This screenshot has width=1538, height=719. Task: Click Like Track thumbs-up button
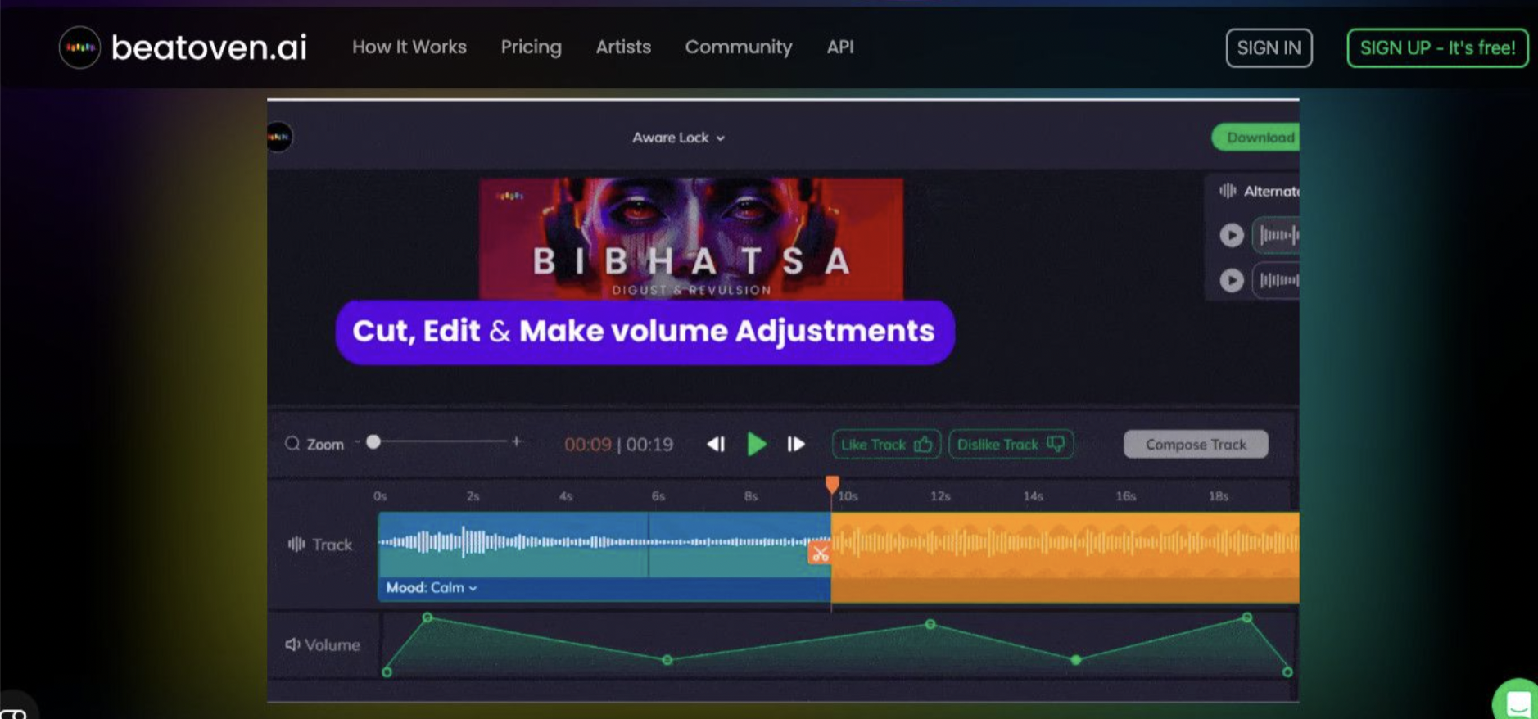[886, 444]
